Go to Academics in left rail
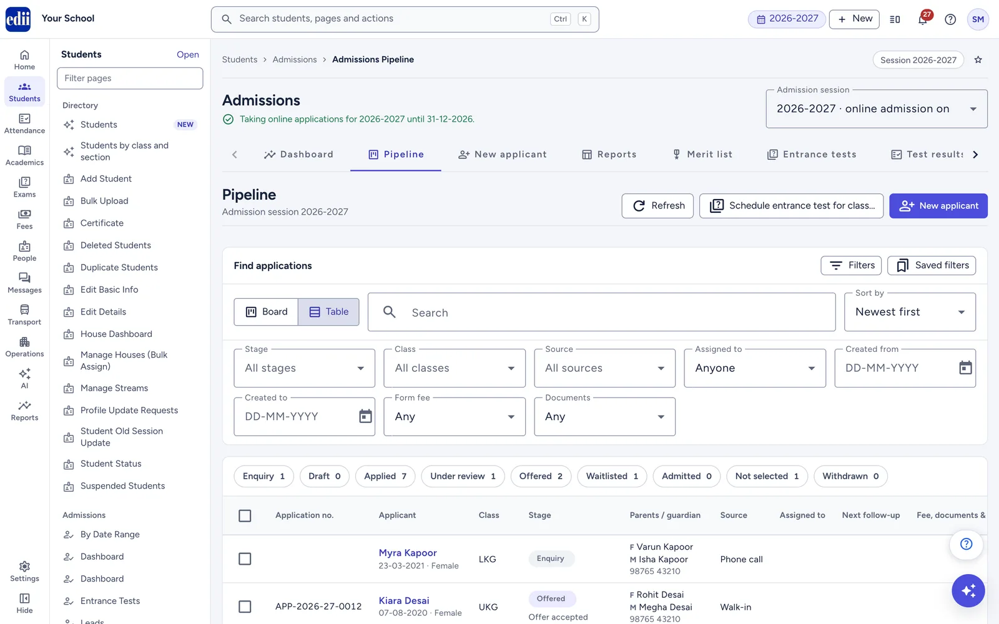The image size is (999, 624). 24,155
